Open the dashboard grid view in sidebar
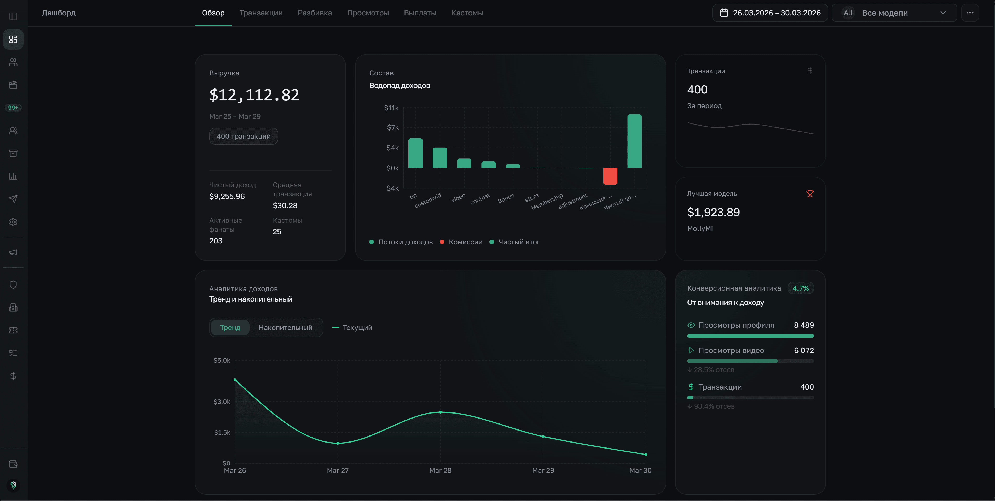This screenshot has height=501, width=995. [x=13, y=39]
